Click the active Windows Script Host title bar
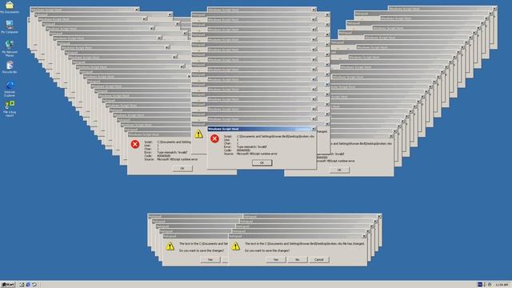512x288 pixels. point(262,129)
